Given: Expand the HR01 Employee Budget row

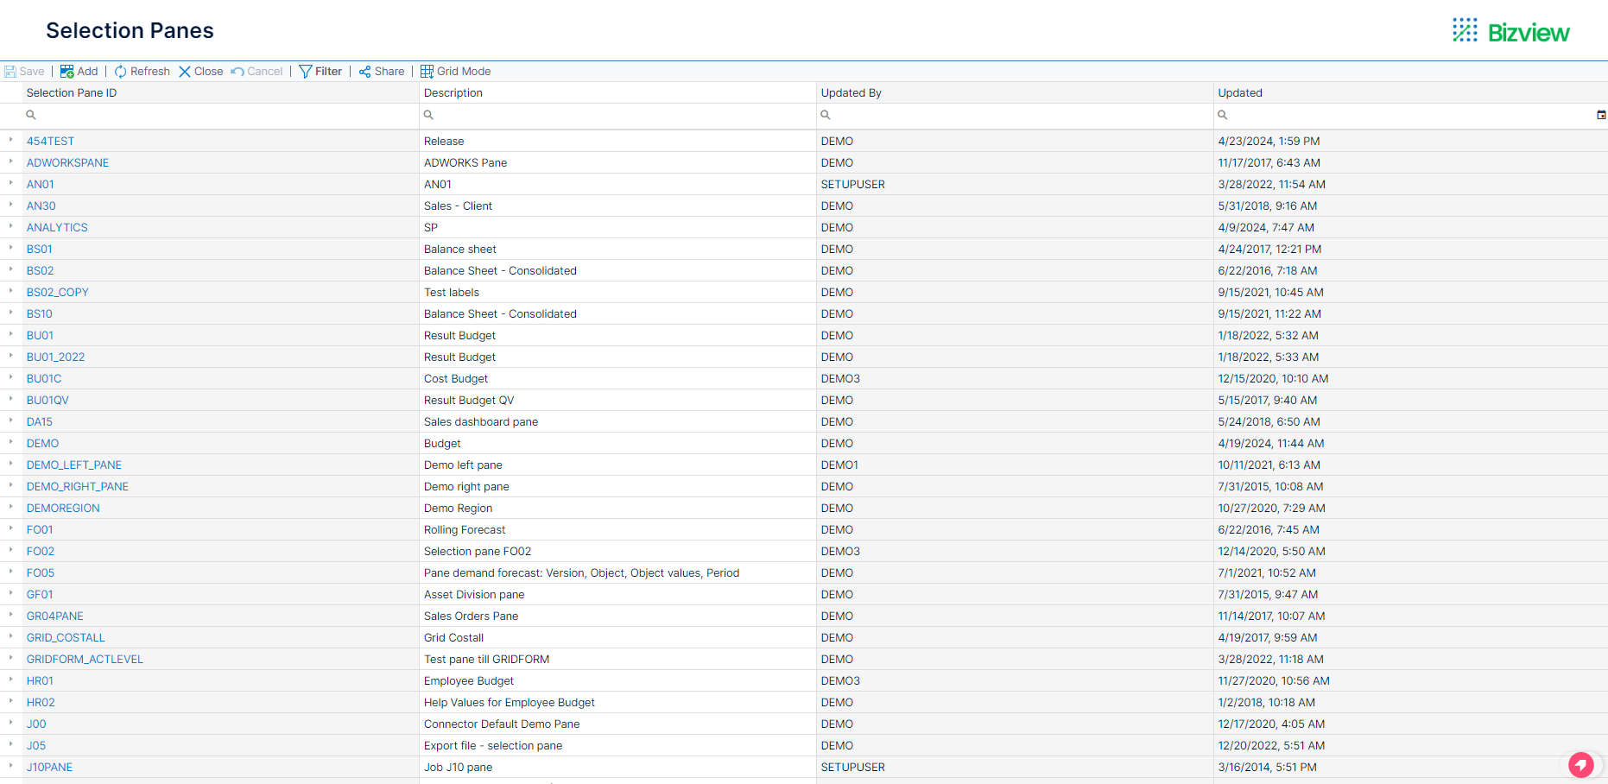Looking at the screenshot, I should pyautogui.click(x=9, y=680).
